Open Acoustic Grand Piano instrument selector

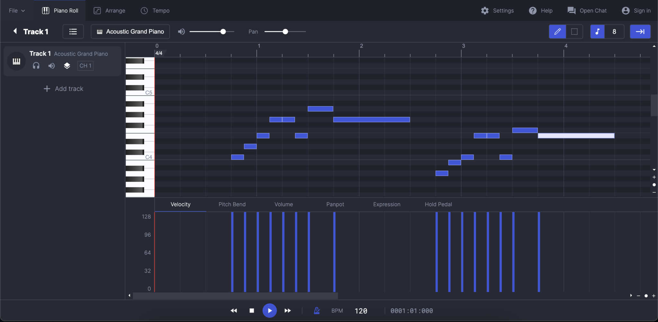[130, 31]
